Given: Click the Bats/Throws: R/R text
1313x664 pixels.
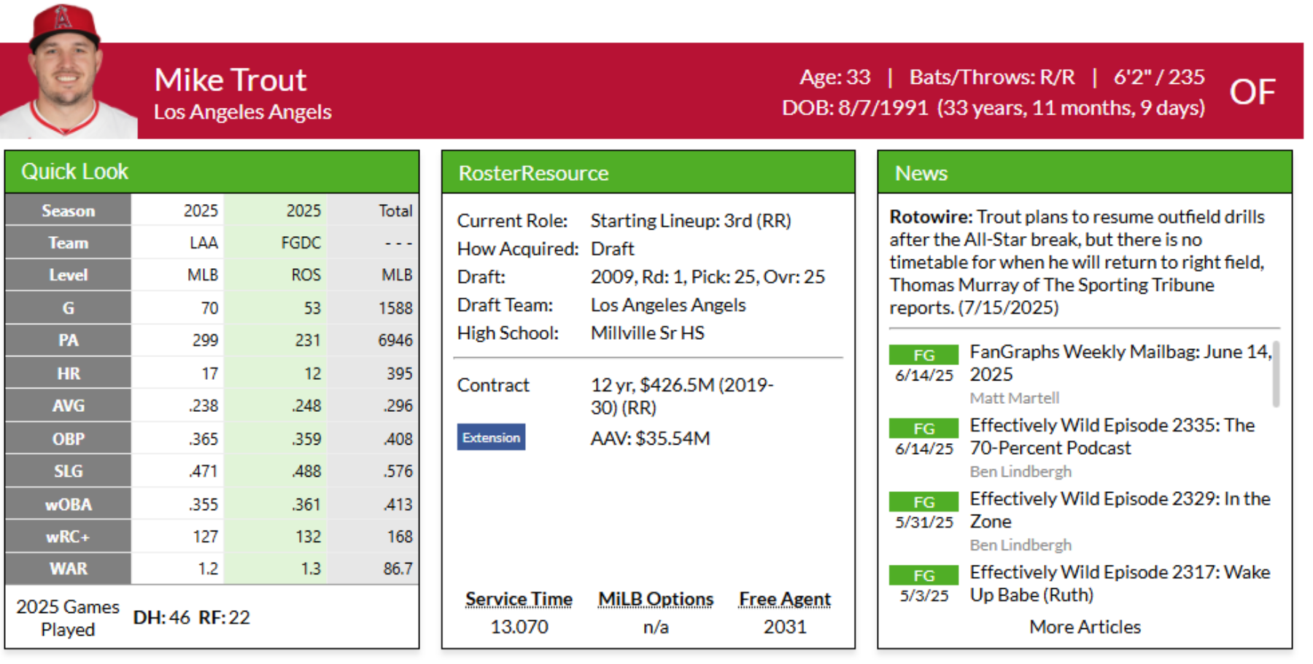Looking at the screenshot, I should (x=992, y=77).
